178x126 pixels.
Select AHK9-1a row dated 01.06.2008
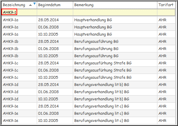[x=88, y=27]
